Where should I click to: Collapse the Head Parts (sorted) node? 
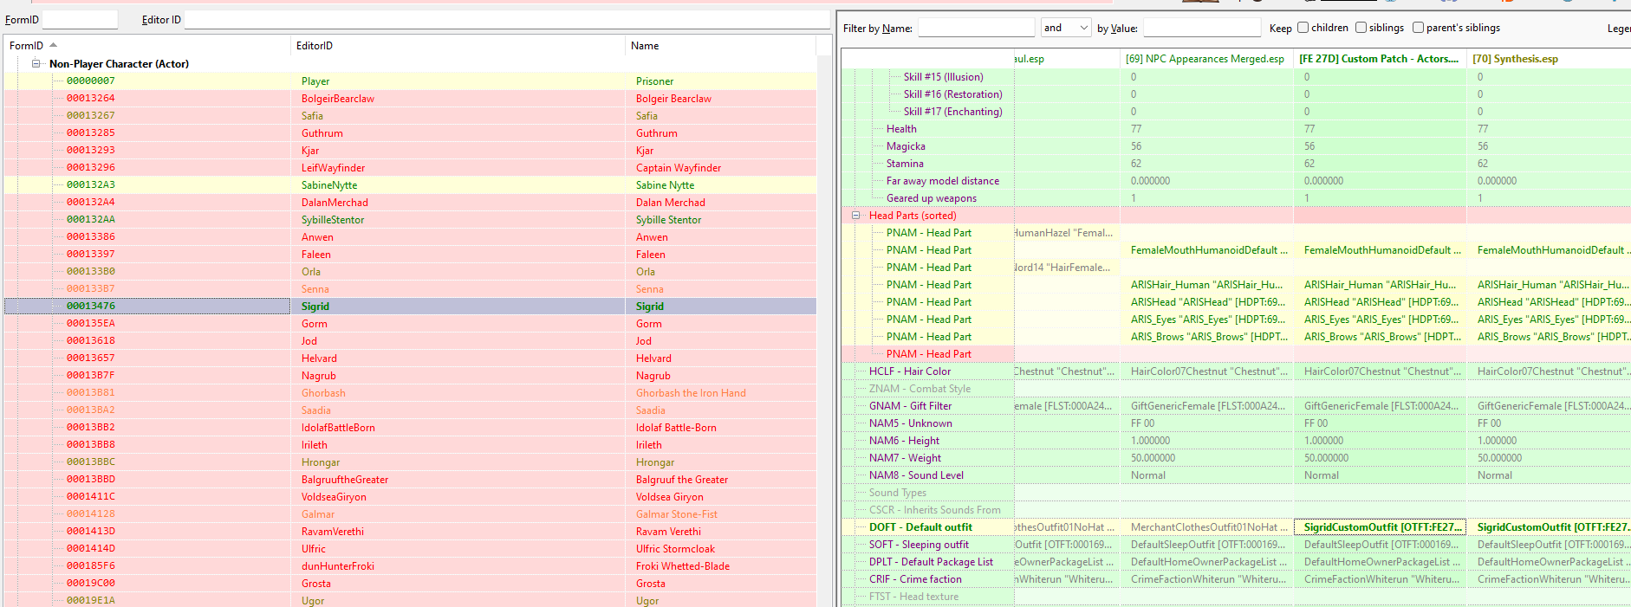(855, 216)
